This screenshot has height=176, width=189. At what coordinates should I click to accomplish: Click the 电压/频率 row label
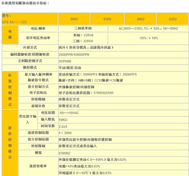coord(38,29)
